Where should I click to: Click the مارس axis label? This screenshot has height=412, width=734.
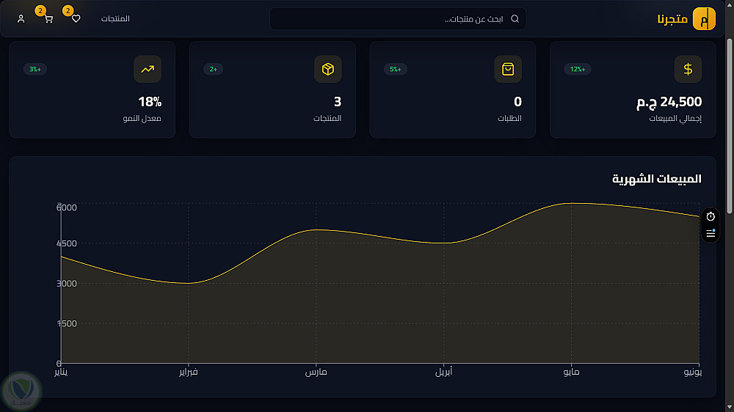316,372
